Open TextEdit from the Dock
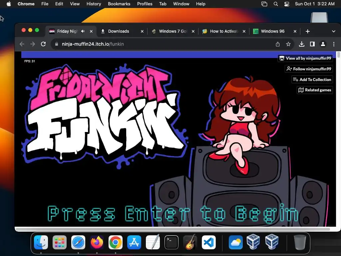This screenshot has width=341, height=256. pyautogui.click(x=153, y=242)
